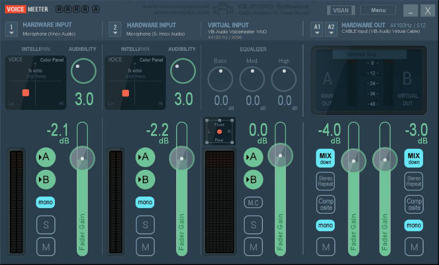Click 'CABLE Input (VB-Audio Virtual Cable)' output name
Image resolution: width=439 pixels, height=265 pixels.
(381, 32)
